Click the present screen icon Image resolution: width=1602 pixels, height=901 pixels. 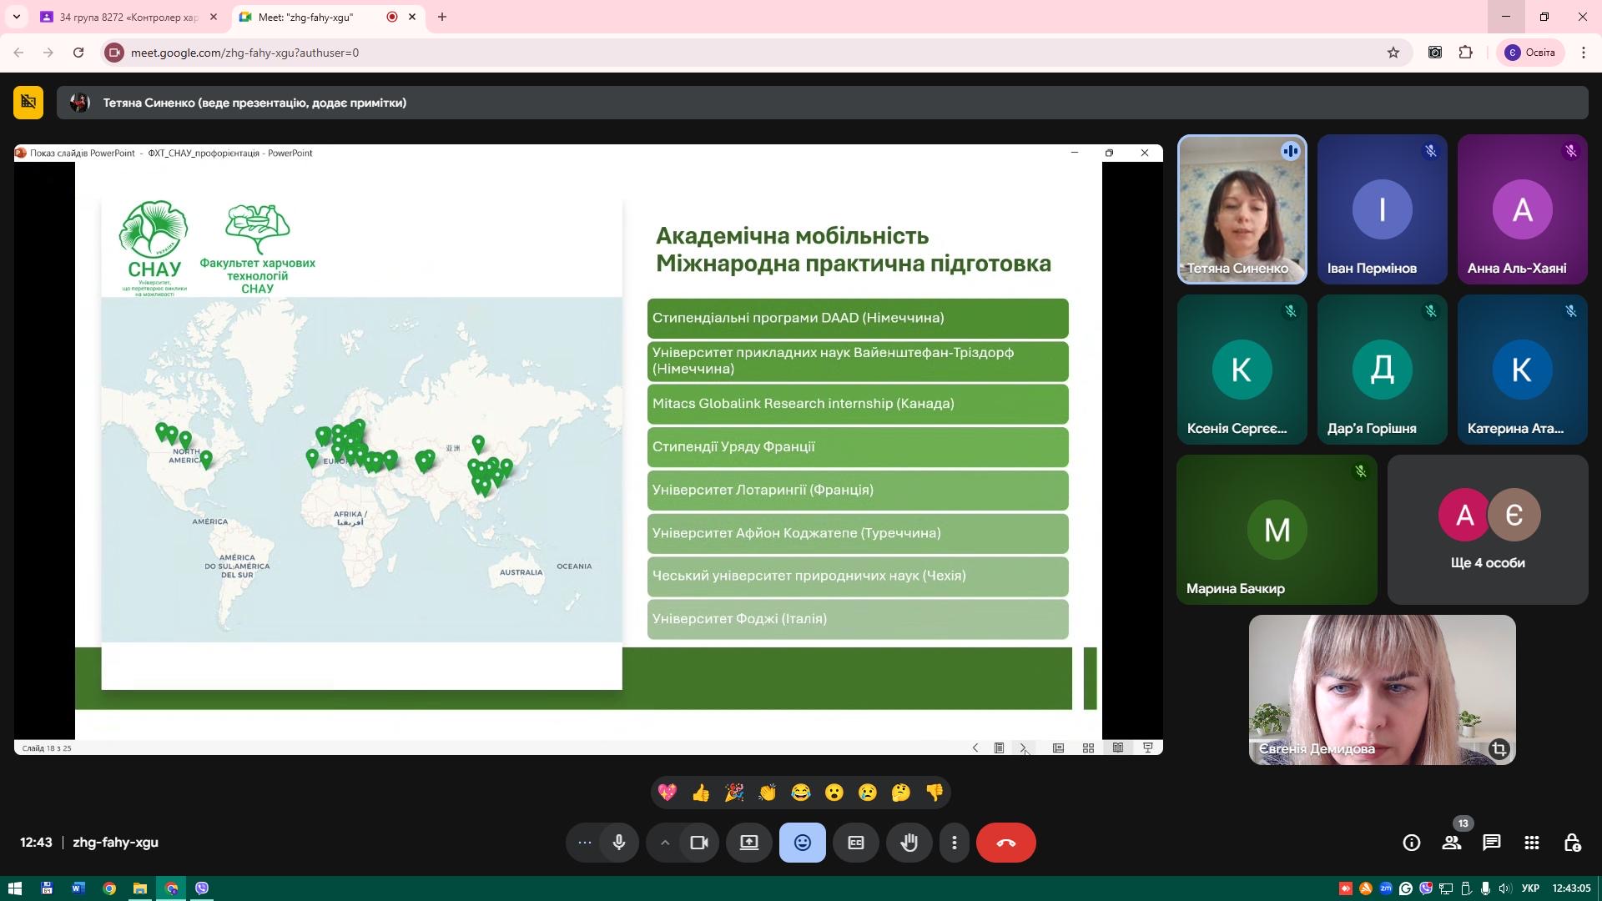click(749, 843)
